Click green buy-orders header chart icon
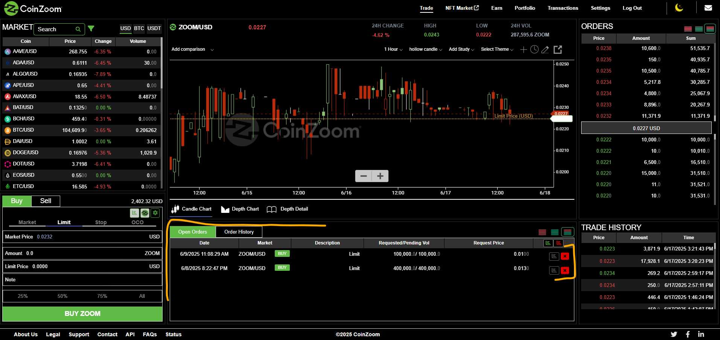This screenshot has height=340, width=720. 548,243
